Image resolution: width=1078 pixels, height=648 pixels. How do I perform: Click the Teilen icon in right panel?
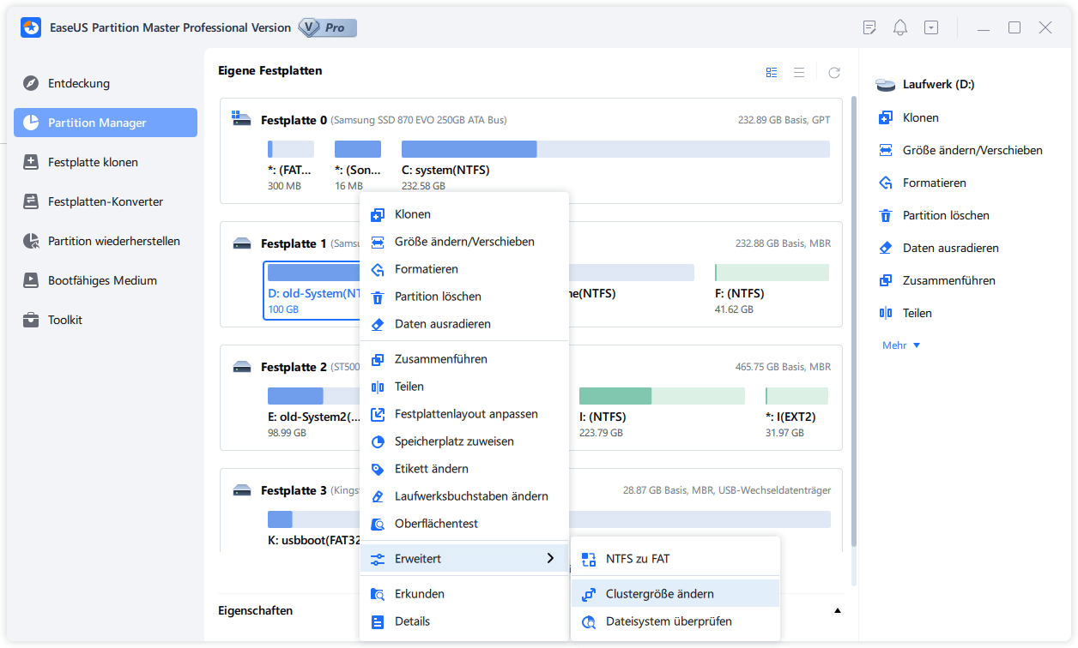pyautogui.click(x=886, y=313)
